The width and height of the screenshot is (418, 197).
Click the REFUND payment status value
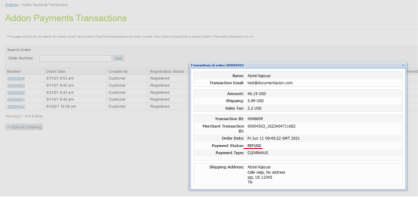coord(254,146)
